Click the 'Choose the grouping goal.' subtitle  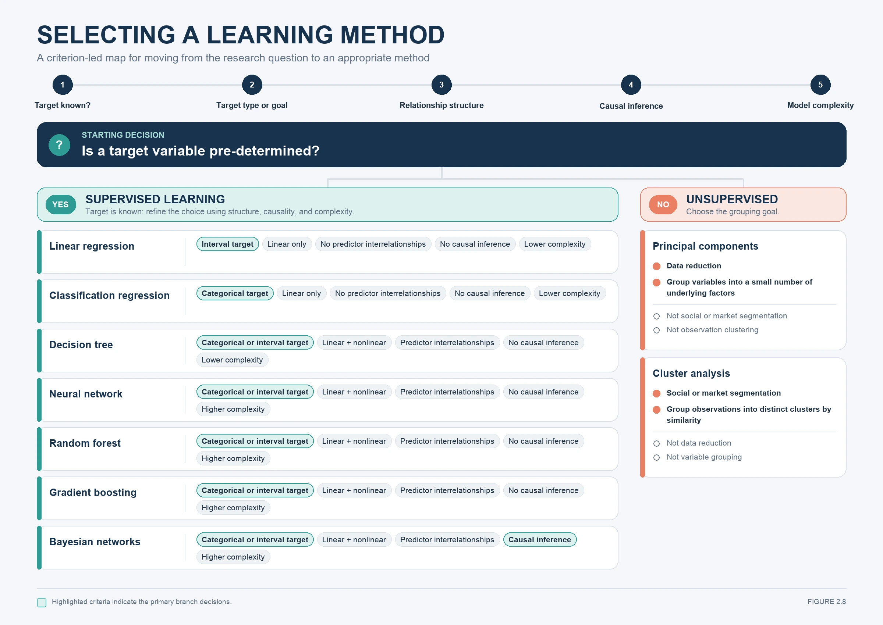click(733, 212)
